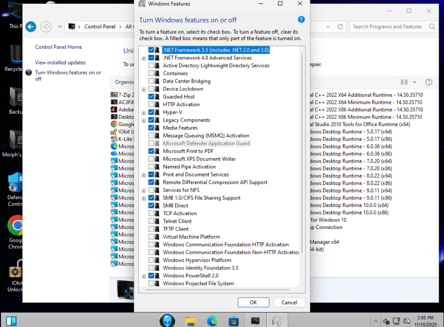Expand SMB 1.0/CIFS File Sharing Support node

click(144, 198)
